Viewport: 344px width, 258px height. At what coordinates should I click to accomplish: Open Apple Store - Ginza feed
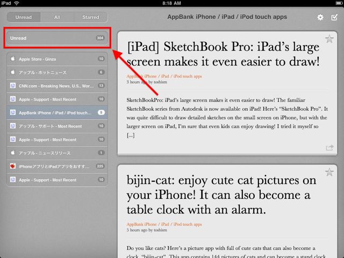pos(58,59)
